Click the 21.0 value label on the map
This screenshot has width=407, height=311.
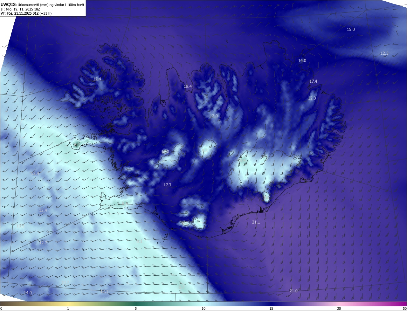[x=293, y=291]
